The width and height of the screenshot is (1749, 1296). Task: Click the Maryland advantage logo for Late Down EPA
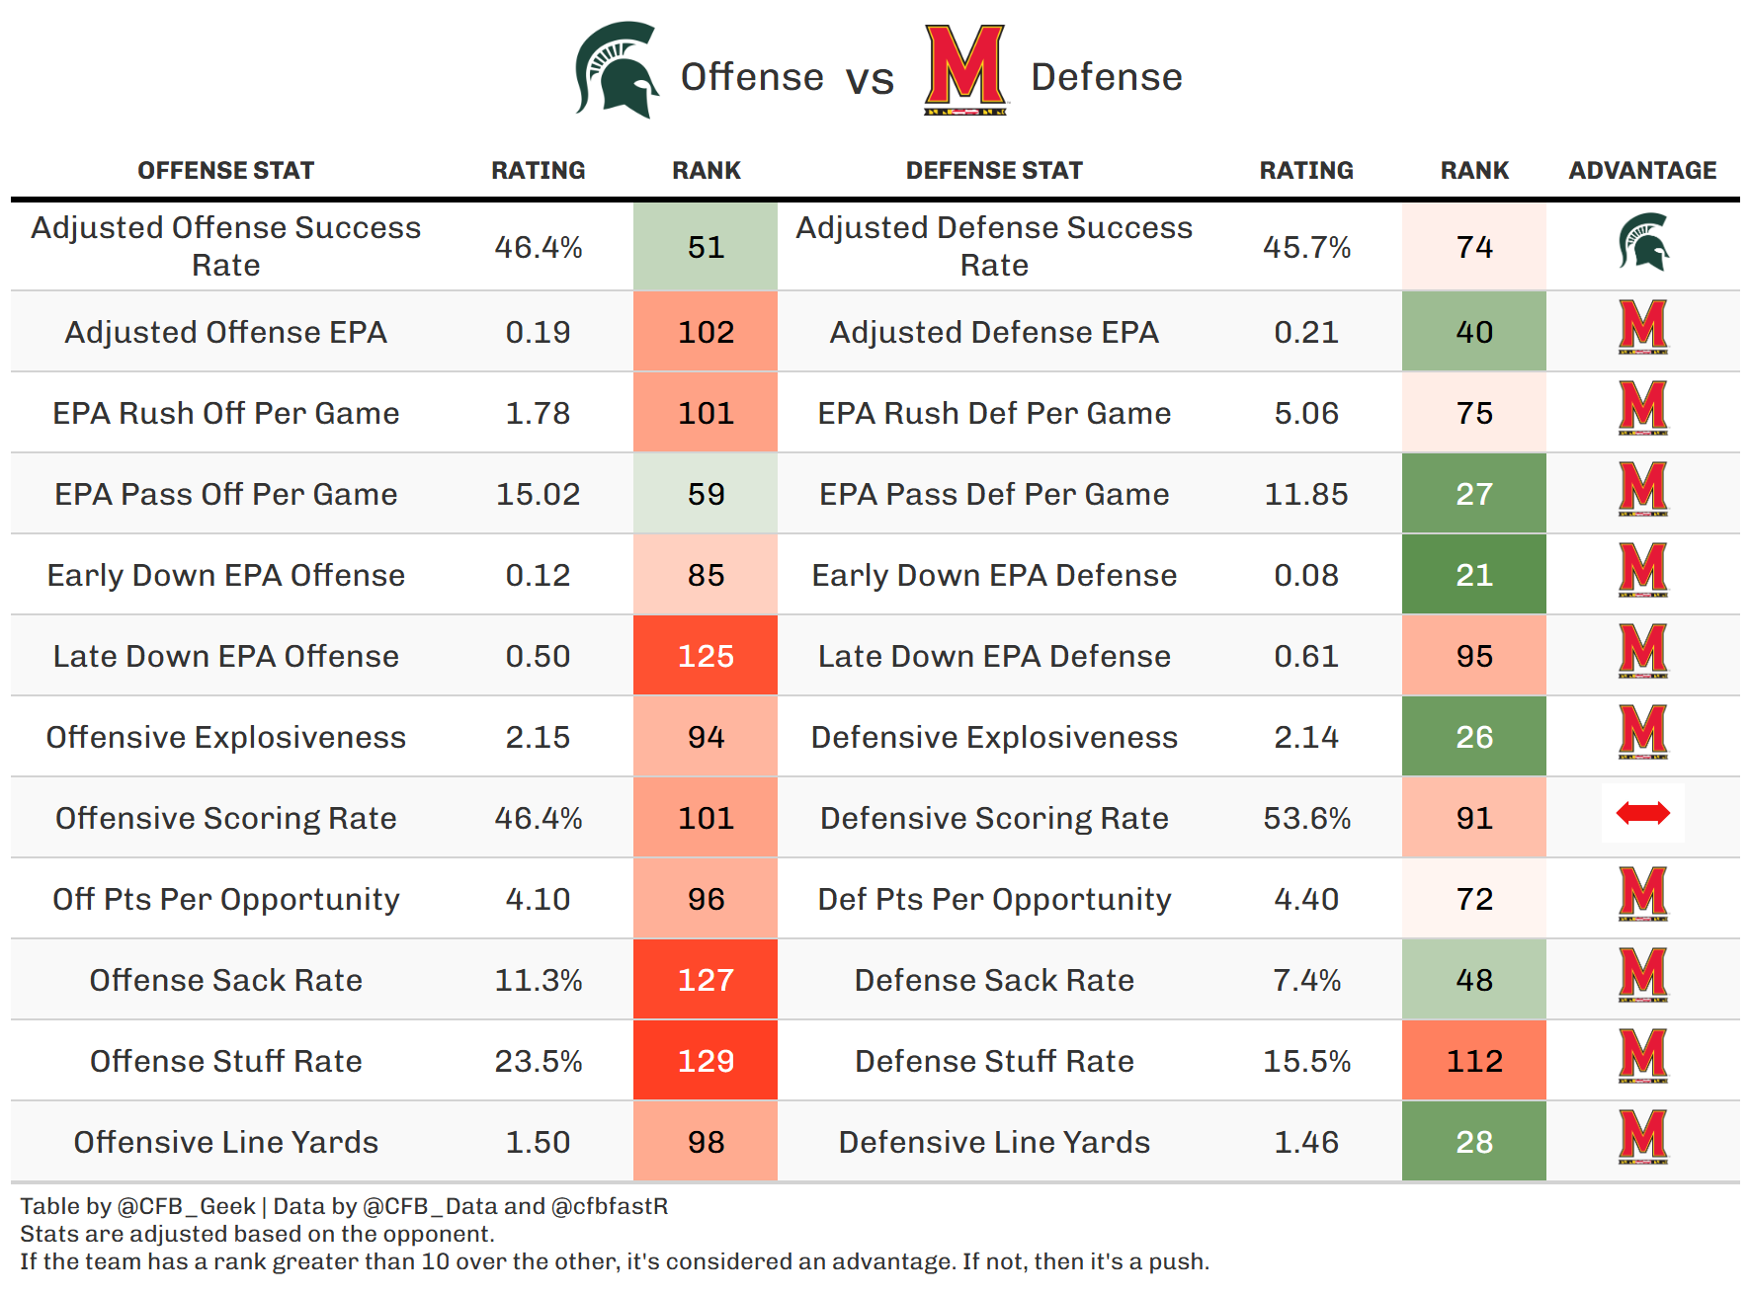coord(1642,651)
